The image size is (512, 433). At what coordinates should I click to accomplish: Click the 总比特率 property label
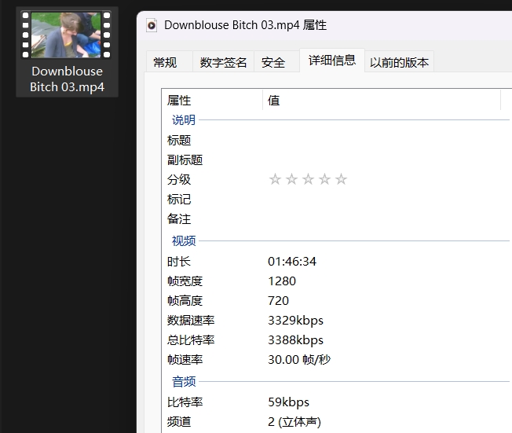coord(191,339)
